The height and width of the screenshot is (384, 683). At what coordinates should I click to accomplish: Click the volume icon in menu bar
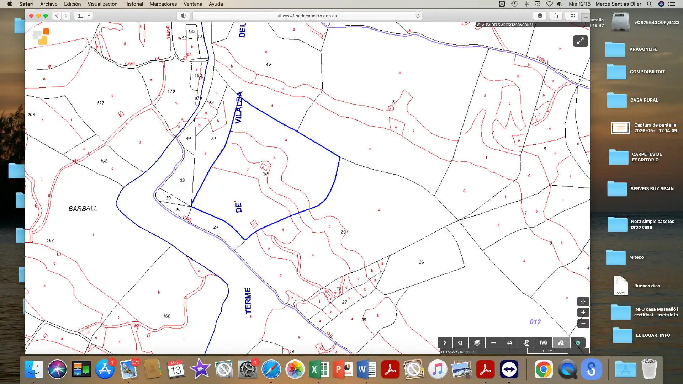pos(560,4)
